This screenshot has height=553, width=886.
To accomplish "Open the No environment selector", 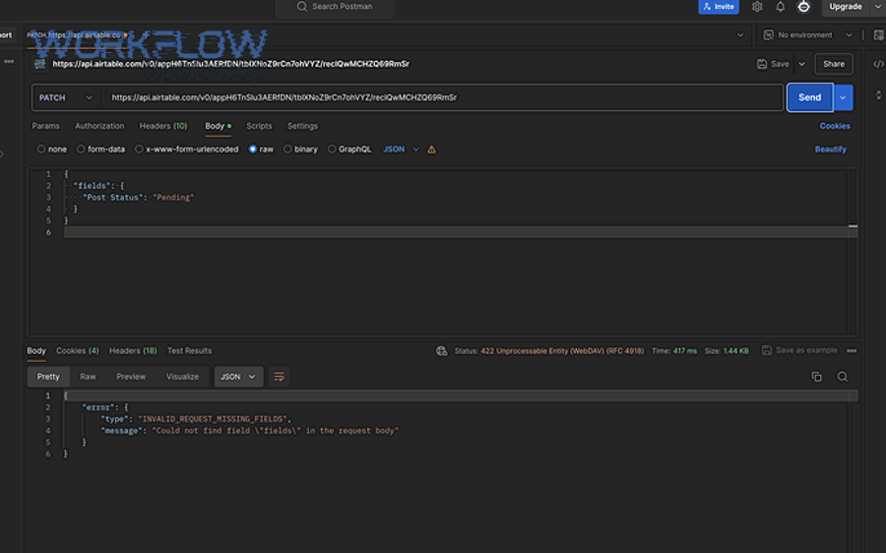I will pyautogui.click(x=807, y=35).
